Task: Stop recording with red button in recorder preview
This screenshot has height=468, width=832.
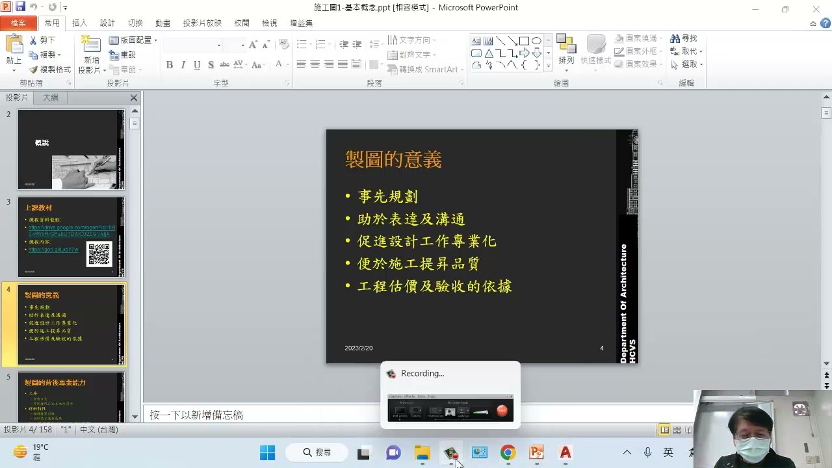Action: coord(502,410)
